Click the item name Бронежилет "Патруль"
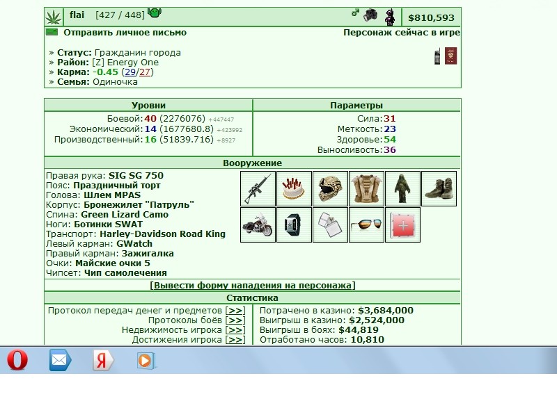This screenshot has width=557, height=417. [139, 205]
